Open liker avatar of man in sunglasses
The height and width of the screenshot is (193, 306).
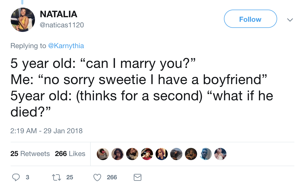coord(205,154)
